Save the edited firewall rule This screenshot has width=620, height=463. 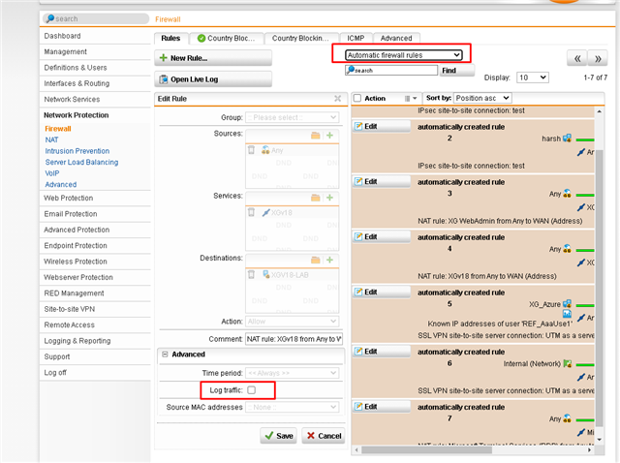278,436
